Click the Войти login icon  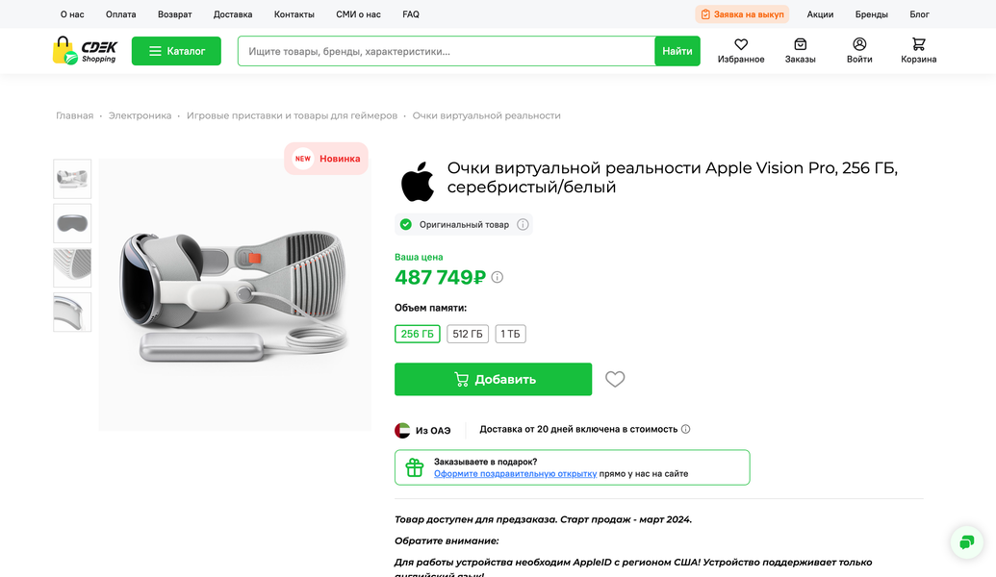click(859, 45)
